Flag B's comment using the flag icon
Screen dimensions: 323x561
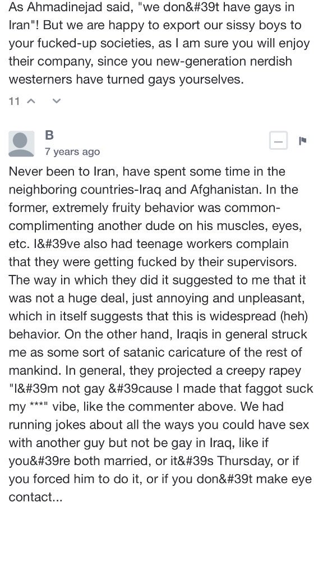pos(302,141)
